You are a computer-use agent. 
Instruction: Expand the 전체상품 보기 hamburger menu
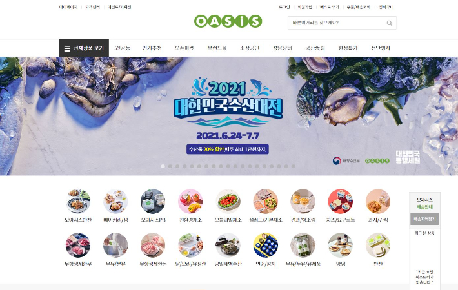pos(84,48)
